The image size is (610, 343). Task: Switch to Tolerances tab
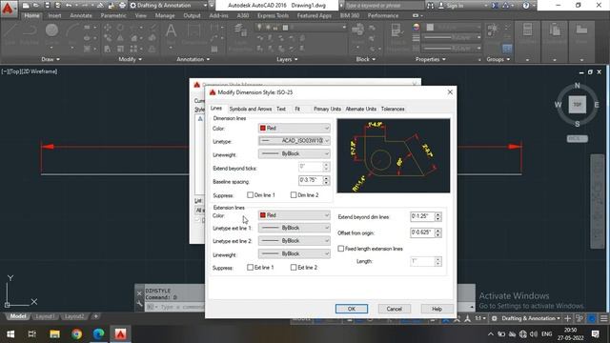click(x=393, y=109)
